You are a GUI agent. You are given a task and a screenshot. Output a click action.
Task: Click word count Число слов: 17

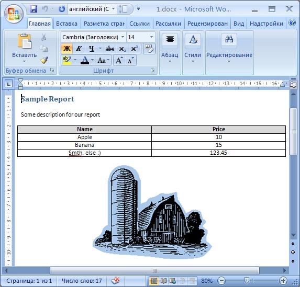pyautogui.click(x=82, y=281)
